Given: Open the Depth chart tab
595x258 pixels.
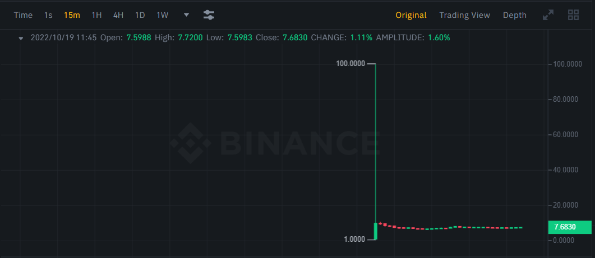Looking at the screenshot, I should point(515,15).
